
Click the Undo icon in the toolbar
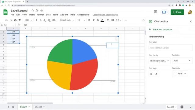[x=7, y=20]
